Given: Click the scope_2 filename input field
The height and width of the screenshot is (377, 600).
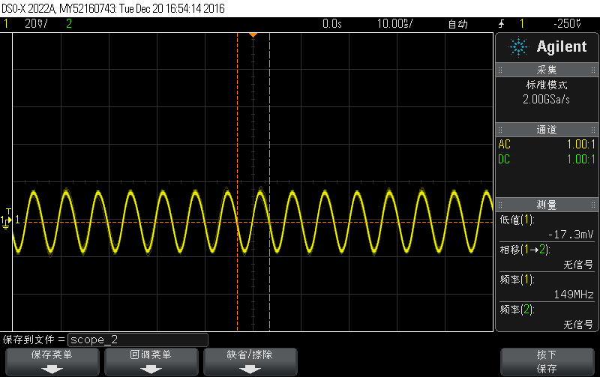Looking at the screenshot, I should [x=138, y=340].
